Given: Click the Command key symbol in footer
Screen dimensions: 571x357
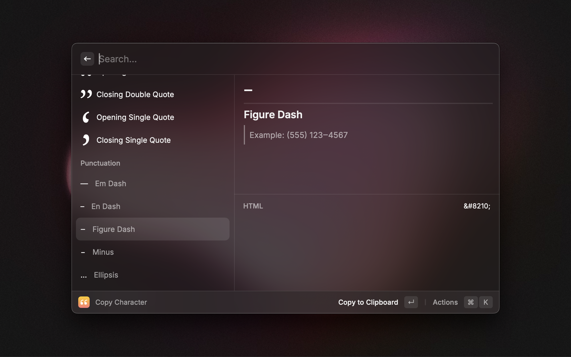Looking at the screenshot, I should 471,302.
